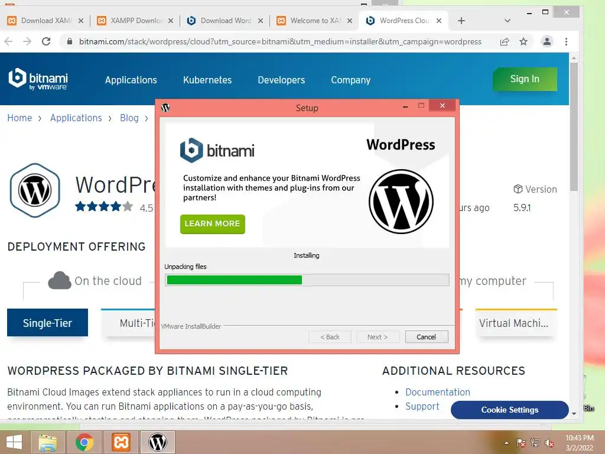Click the address bar URL
This screenshot has height=454, width=605.
[x=280, y=41]
